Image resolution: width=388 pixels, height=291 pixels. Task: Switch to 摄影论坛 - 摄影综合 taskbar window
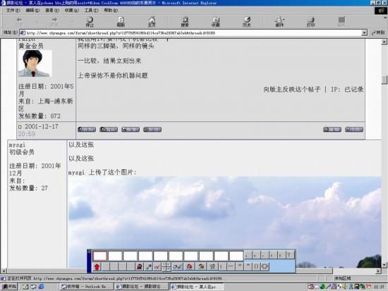[142, 287]
